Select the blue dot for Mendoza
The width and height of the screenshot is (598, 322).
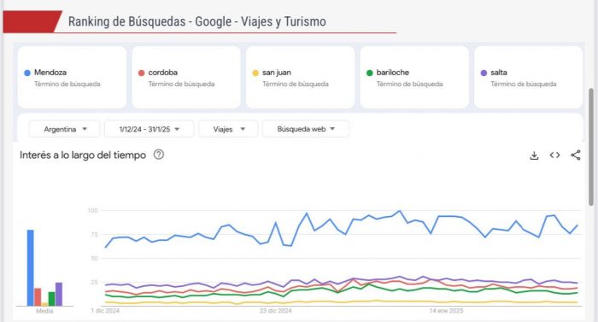tap(27, 73)
